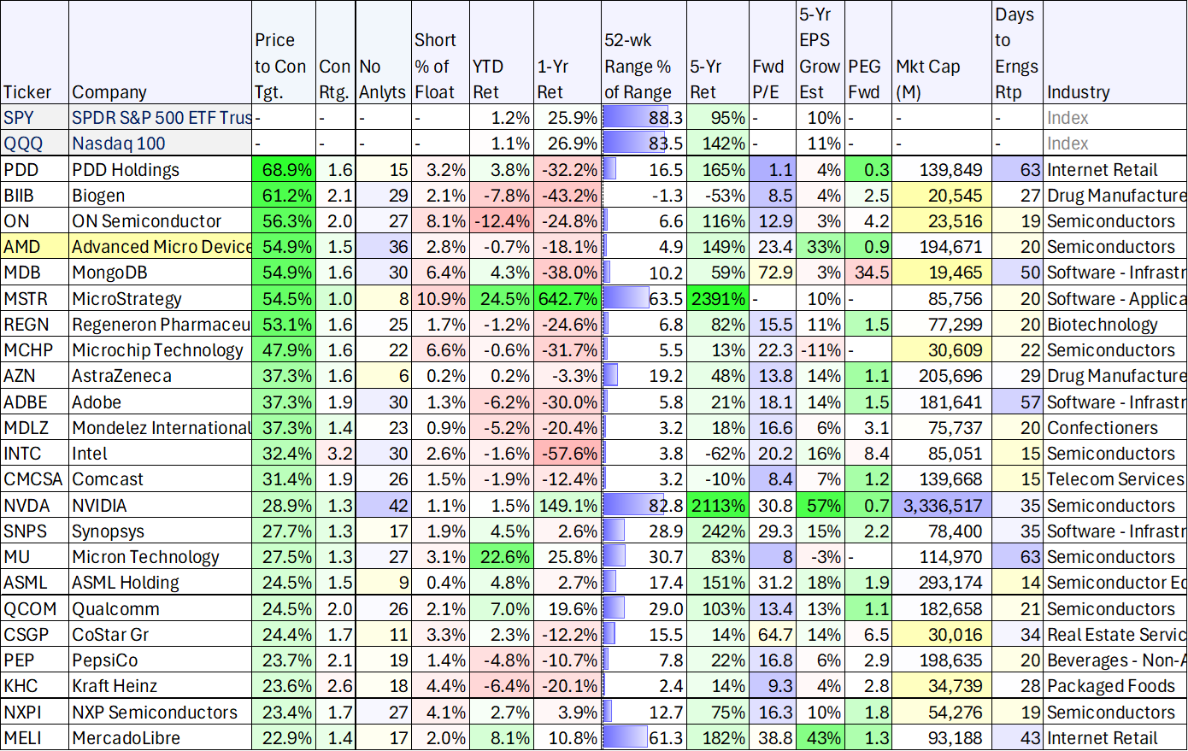The image size is (1188, 751).
Task: Select the Comcast company cell
Action: (x=161, y=479)
